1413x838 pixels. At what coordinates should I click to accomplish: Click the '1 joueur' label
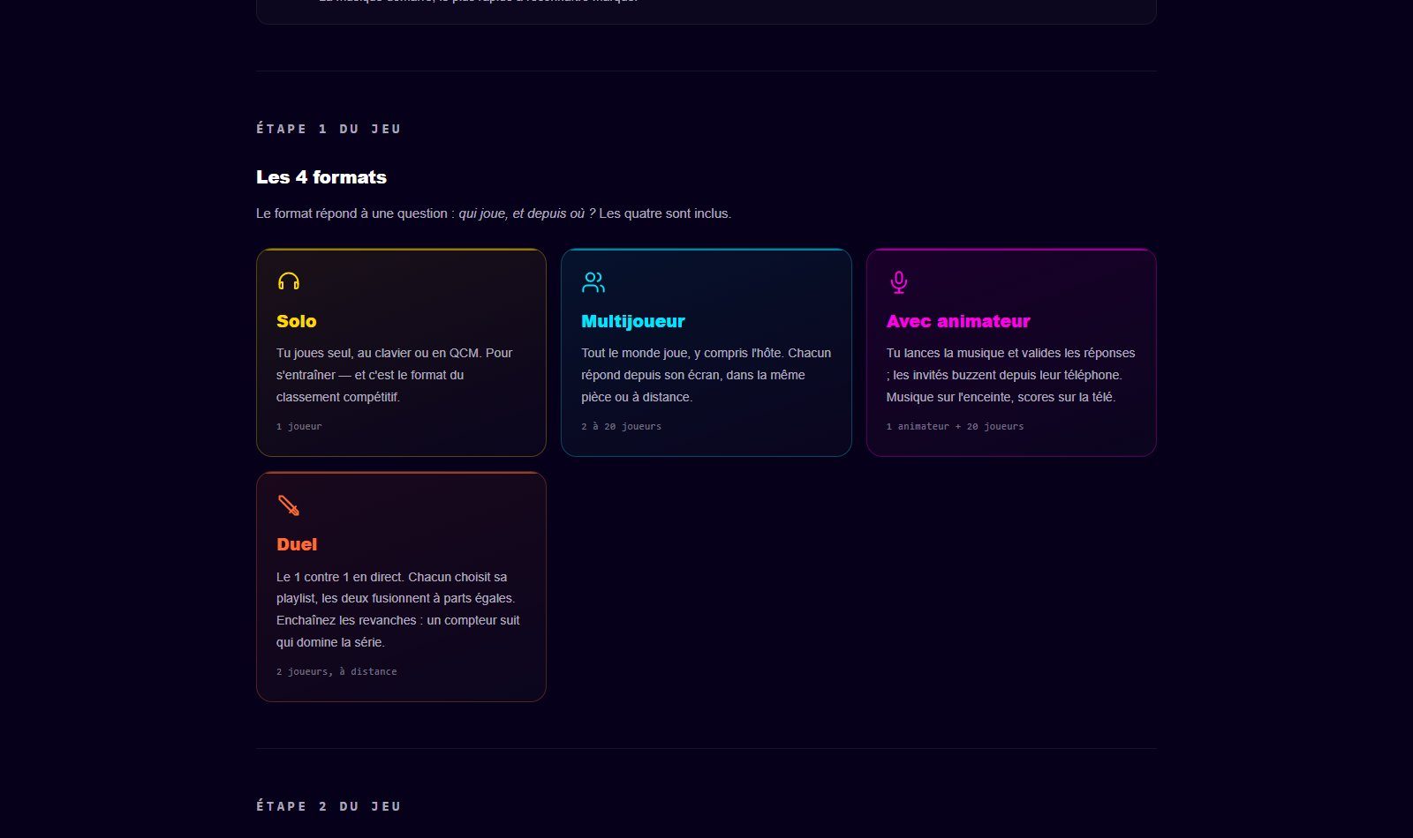pyautogui.click(x=299, y=426)
